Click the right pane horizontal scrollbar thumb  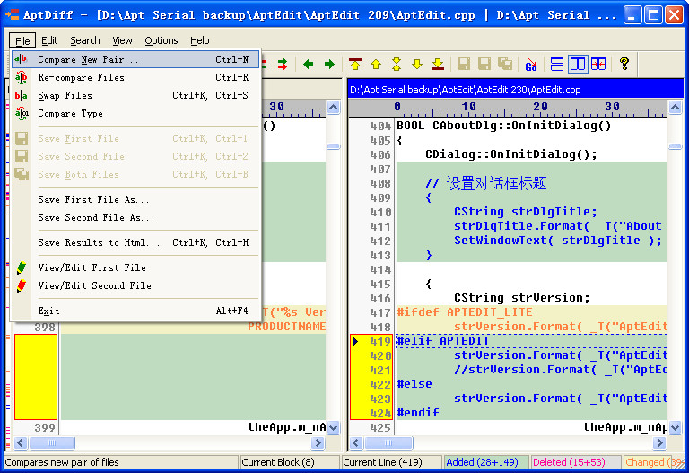point(388,443)
